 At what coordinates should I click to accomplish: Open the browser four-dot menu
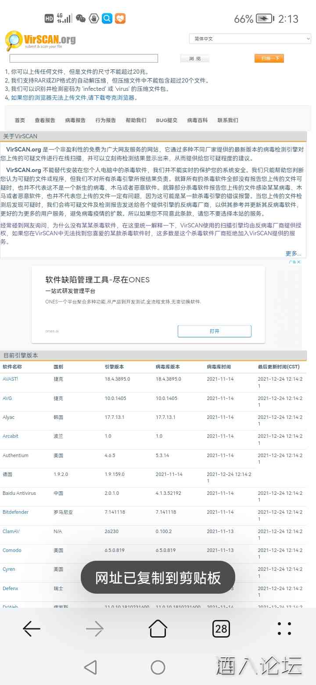[284, 629]
